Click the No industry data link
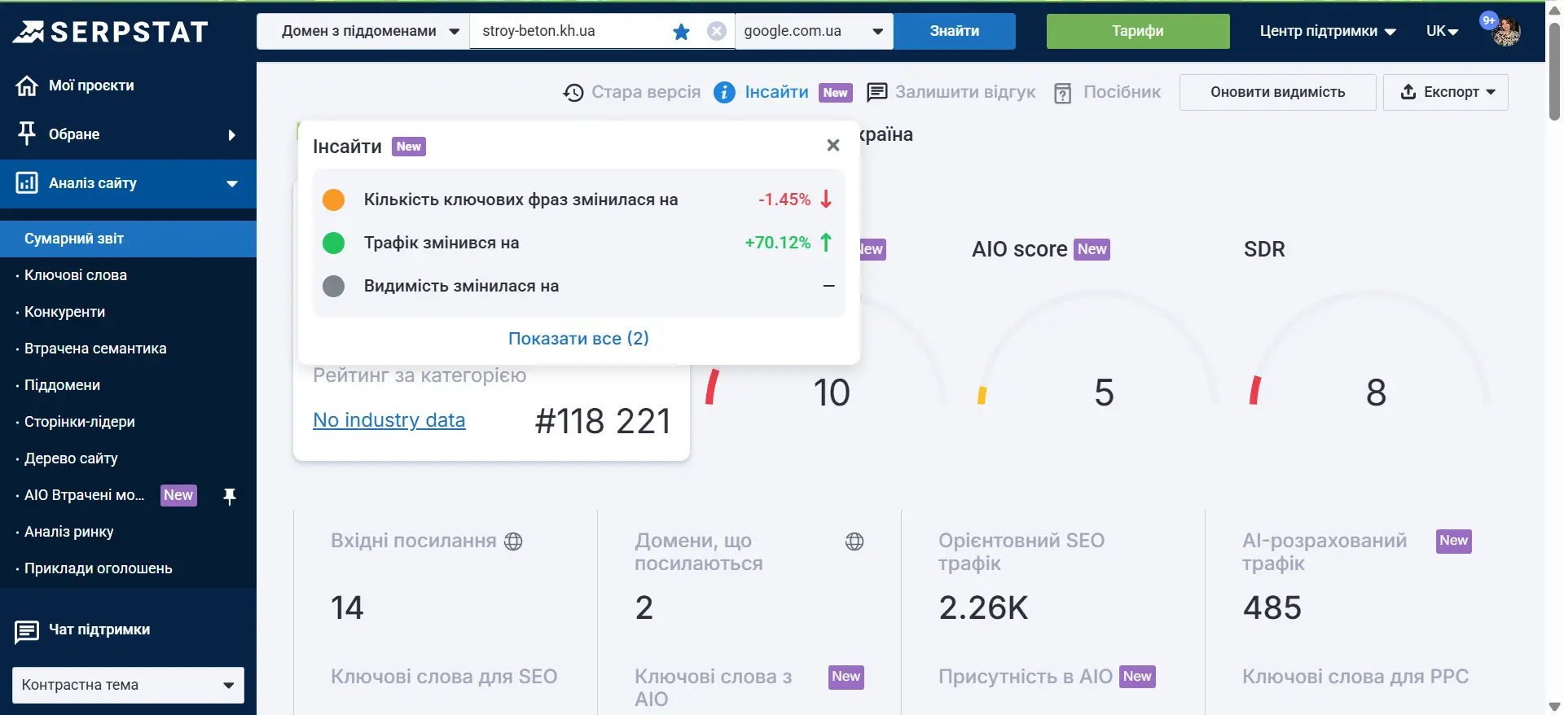The image size is (1564, 715). pyautogui.click(x=389, y=420)
